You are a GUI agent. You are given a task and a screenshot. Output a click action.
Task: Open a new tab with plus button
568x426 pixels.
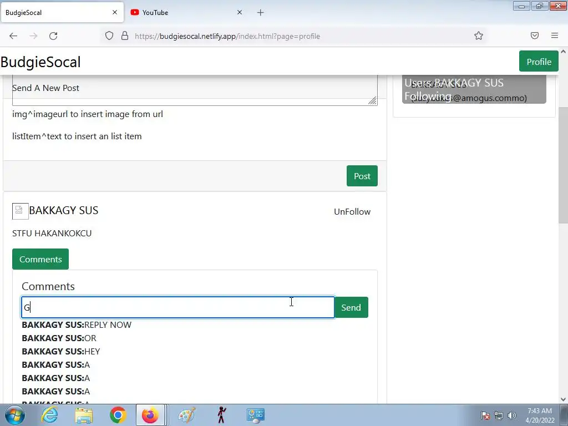pos(261,13)
